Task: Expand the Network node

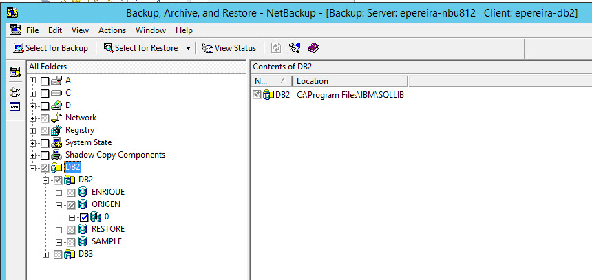Action: pos(33,118)
